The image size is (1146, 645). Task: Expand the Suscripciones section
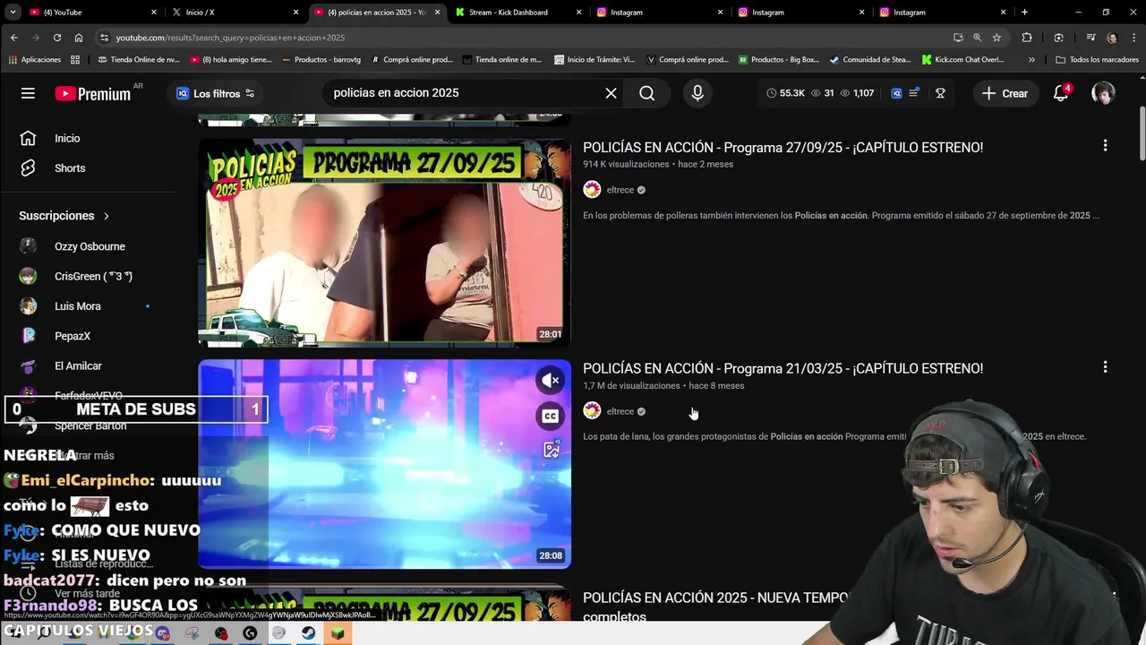[x=64, y=216]
